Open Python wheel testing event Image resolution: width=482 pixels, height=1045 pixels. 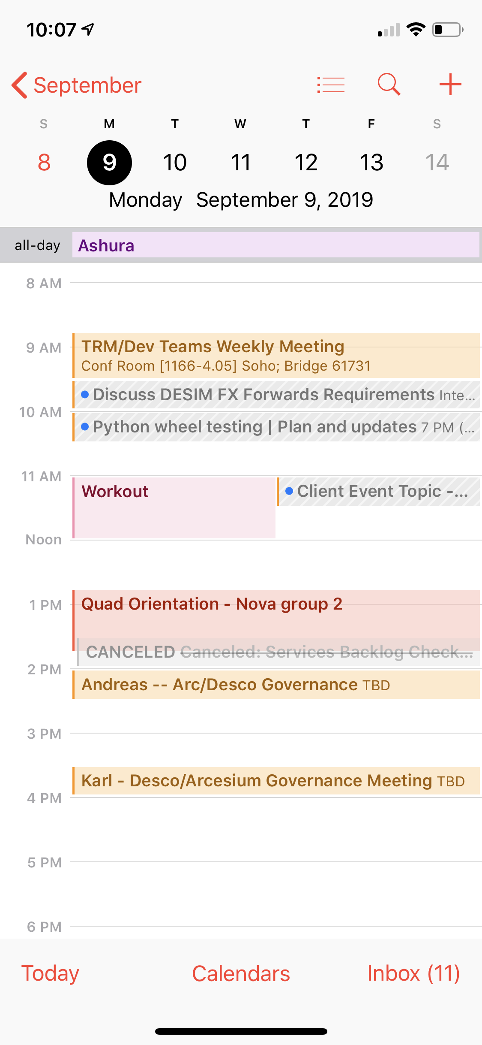click(275, 427)
